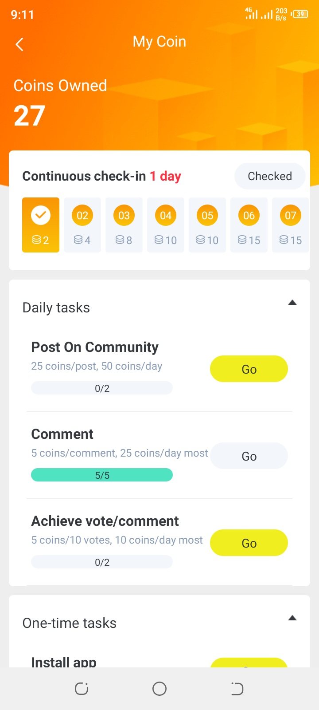Select the day 06 check-in coin

(249, 216)
